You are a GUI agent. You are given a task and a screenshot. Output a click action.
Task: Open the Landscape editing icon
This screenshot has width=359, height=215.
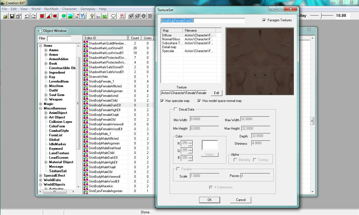(x=70, y=16)
